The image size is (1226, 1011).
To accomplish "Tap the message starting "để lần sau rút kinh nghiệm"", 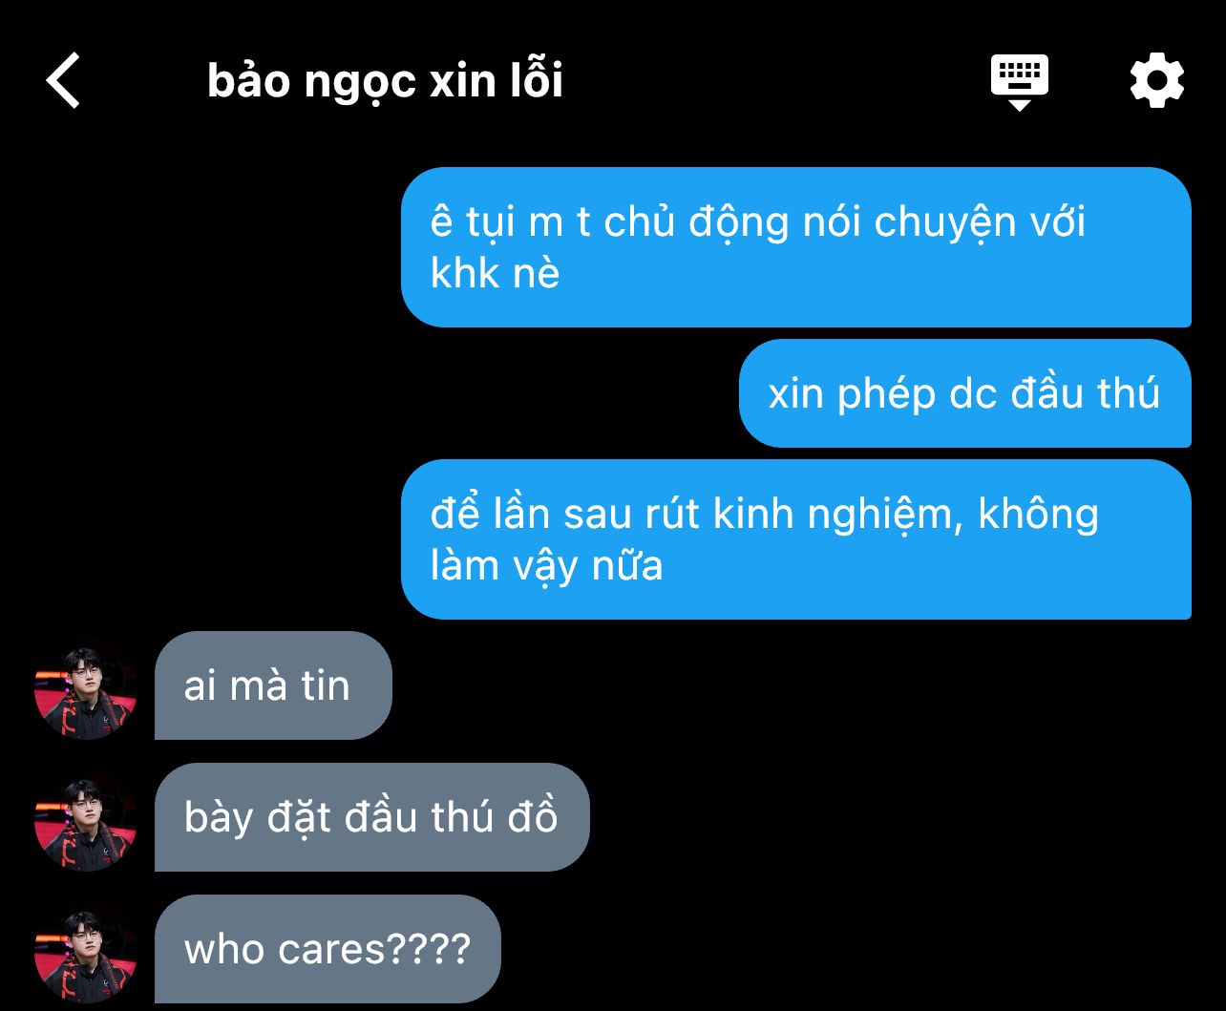I will click(796, 539).
